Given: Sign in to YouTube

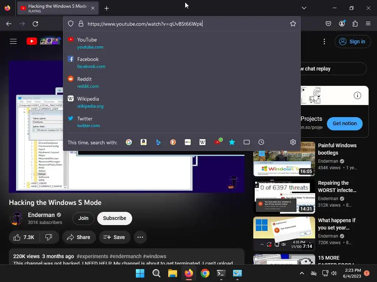Looking at the screenshot, I should point(353,41).
